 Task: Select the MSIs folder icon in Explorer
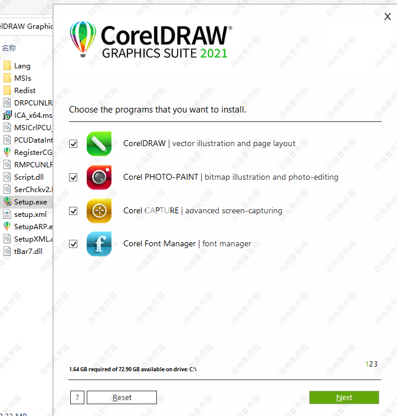point(7,78)
